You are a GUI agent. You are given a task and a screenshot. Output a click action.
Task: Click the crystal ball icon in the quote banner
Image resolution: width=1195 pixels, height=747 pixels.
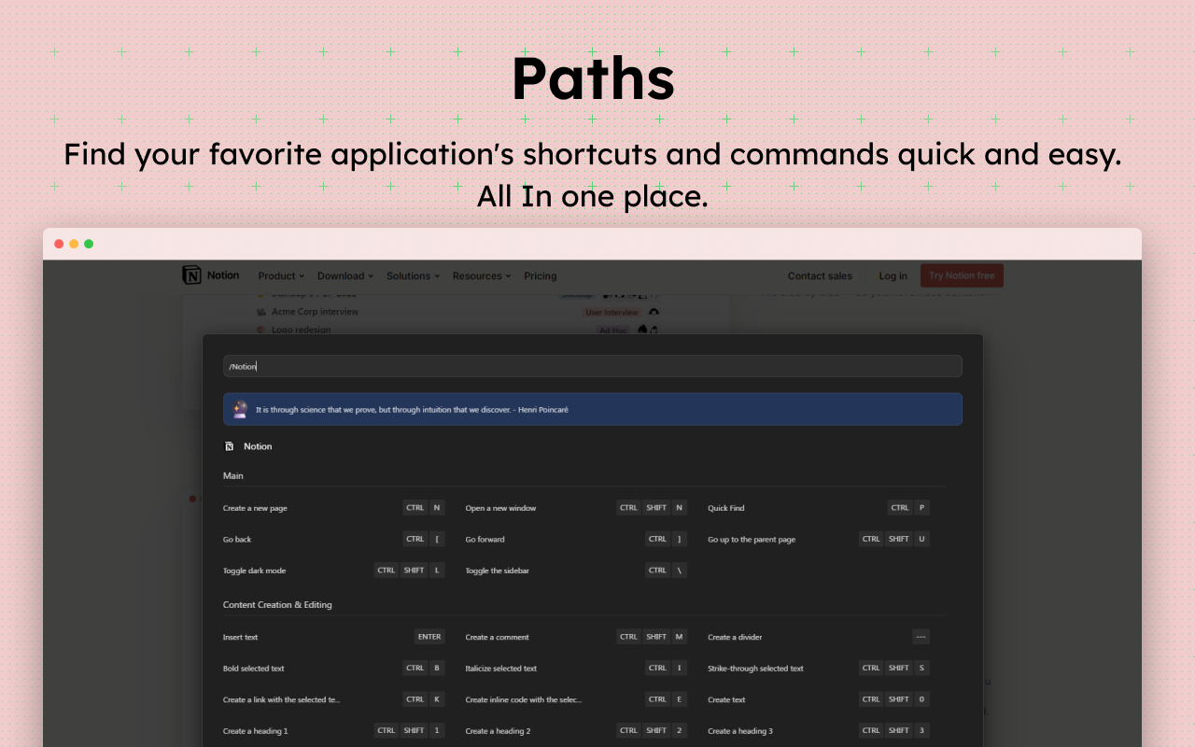[240, 409]
